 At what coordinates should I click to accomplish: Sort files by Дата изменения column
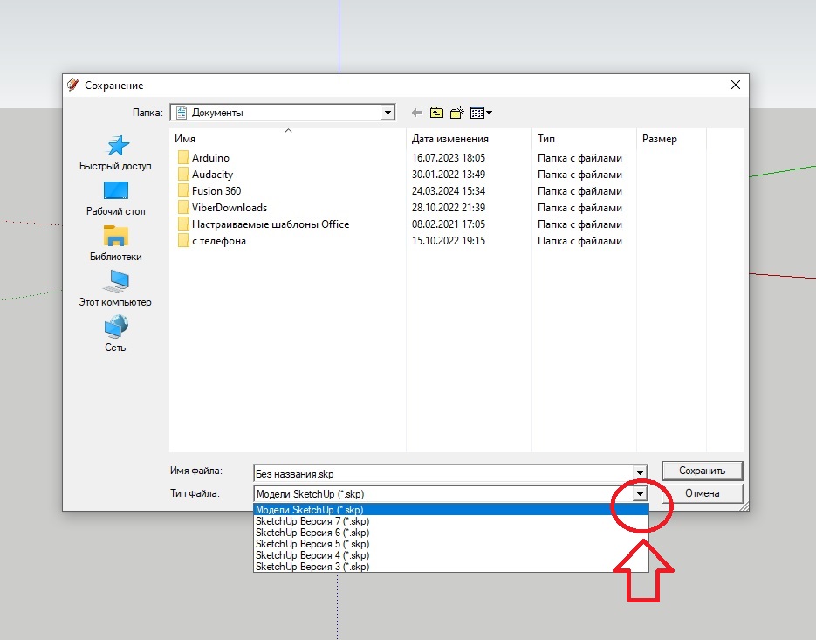[450, 139]
